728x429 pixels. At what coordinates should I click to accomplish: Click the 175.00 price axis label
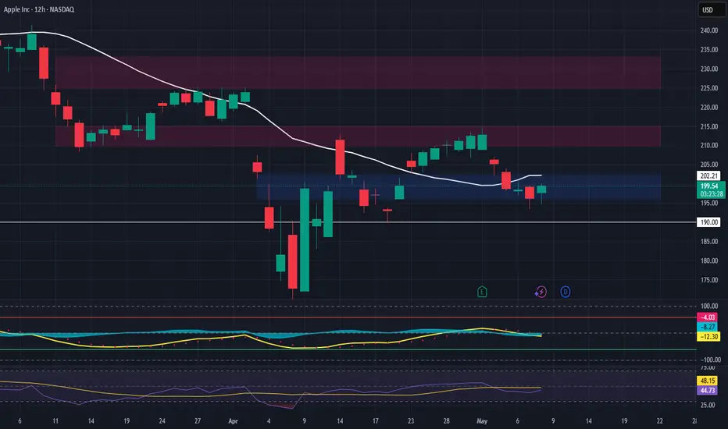(x=709, y=280)
